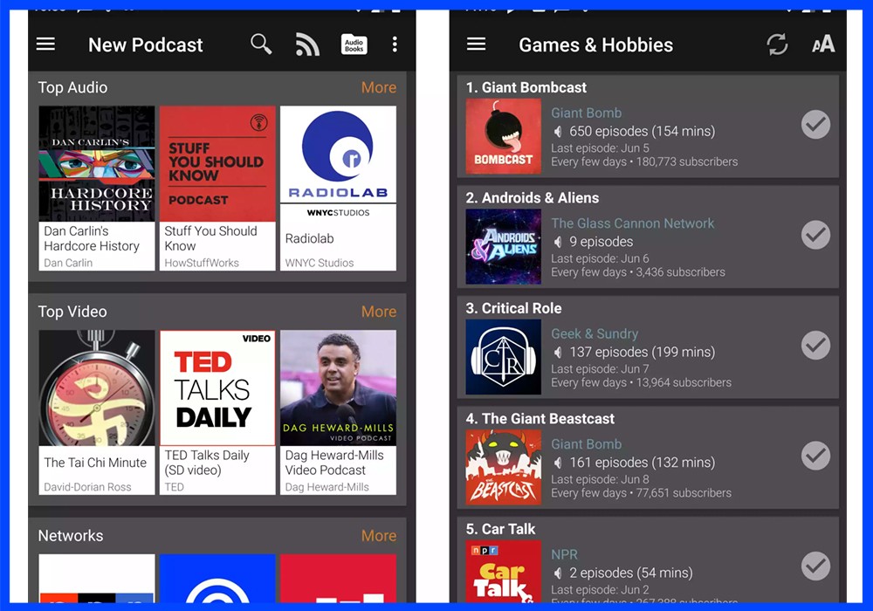Toggle checkmark for Critical Role

point(815,345)
